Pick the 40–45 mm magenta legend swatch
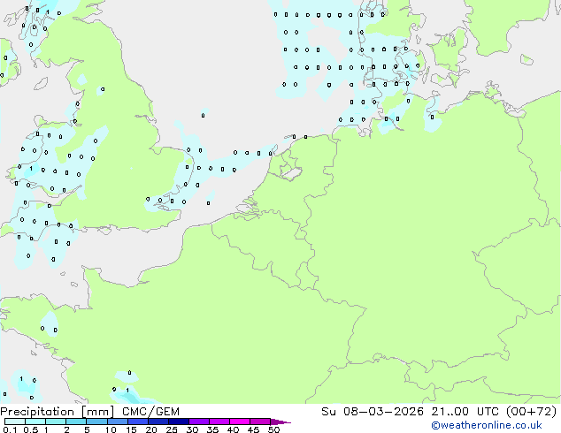The height and width of the screenshot is (433, 561). tap(240, 422)
